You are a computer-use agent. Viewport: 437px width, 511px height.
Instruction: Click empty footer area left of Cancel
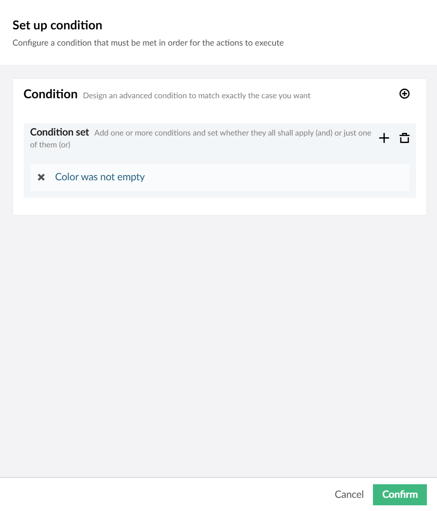click(x=163, y=494)
